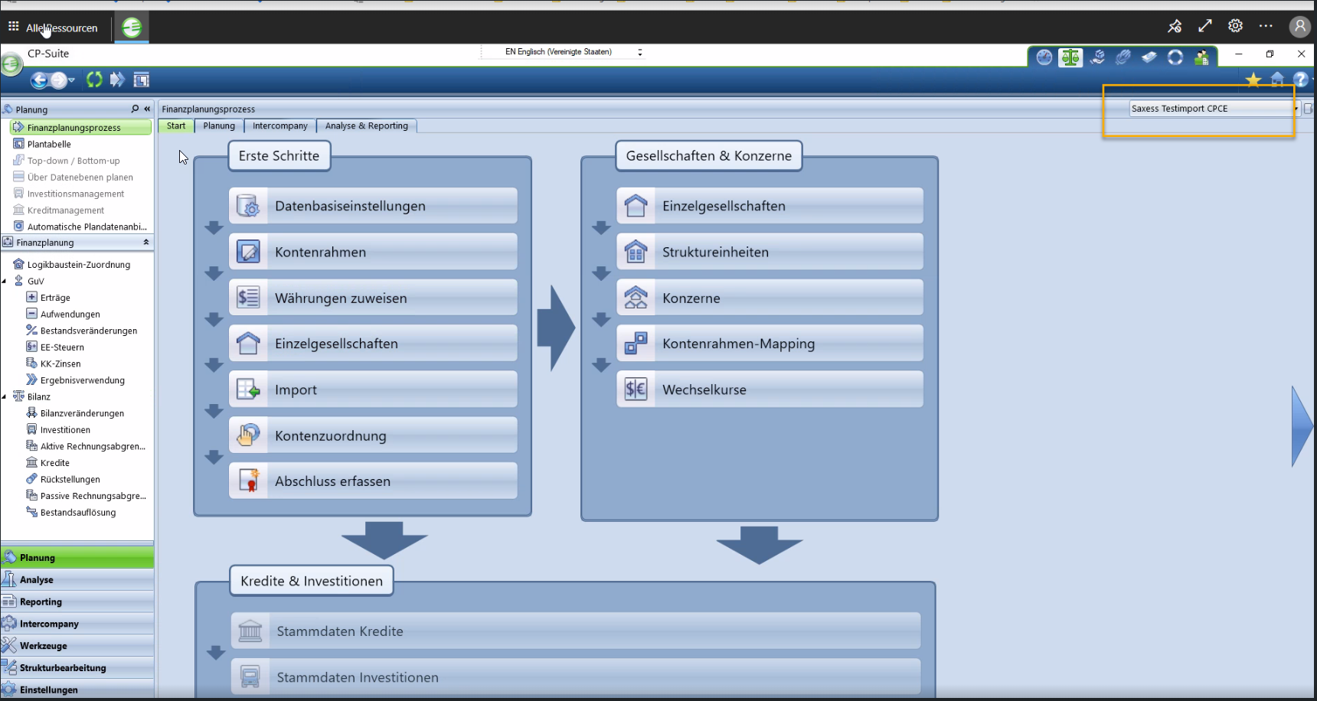The image size is (1317, 701).
Task: Open the Werkzeuge navigation section
Action: (44, 646)
